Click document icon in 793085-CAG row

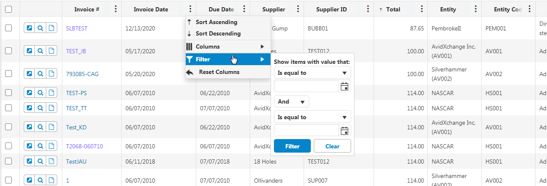[51, 74]
